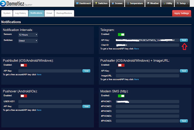This screenshot has width=194, height=130.
Task: Click the Pushover API Key field
Action: (x=50, y=106)
